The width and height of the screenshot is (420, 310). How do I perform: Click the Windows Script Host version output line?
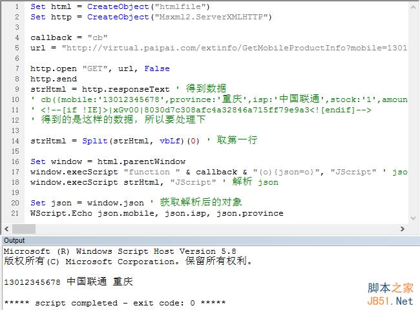(x=120, y=251)
